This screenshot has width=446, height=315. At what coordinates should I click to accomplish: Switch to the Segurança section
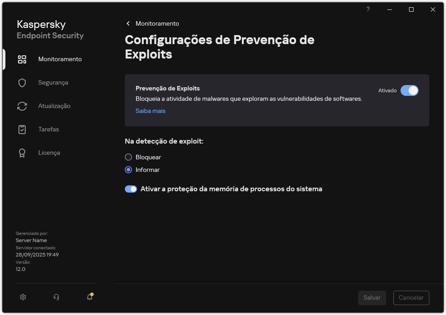tap(54, 82)
